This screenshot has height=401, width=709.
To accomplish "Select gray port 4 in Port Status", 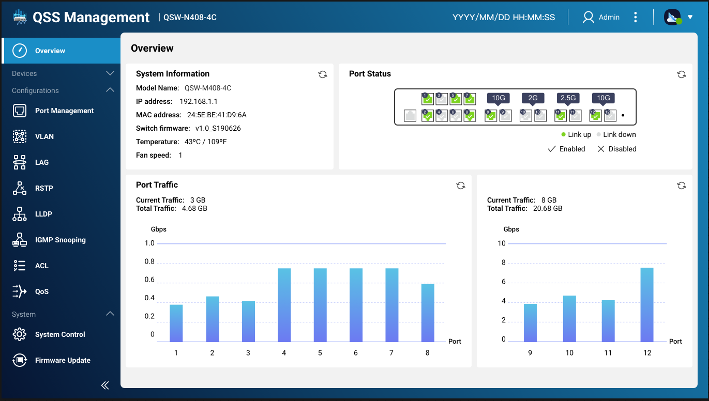I will [x=442, y=116].
